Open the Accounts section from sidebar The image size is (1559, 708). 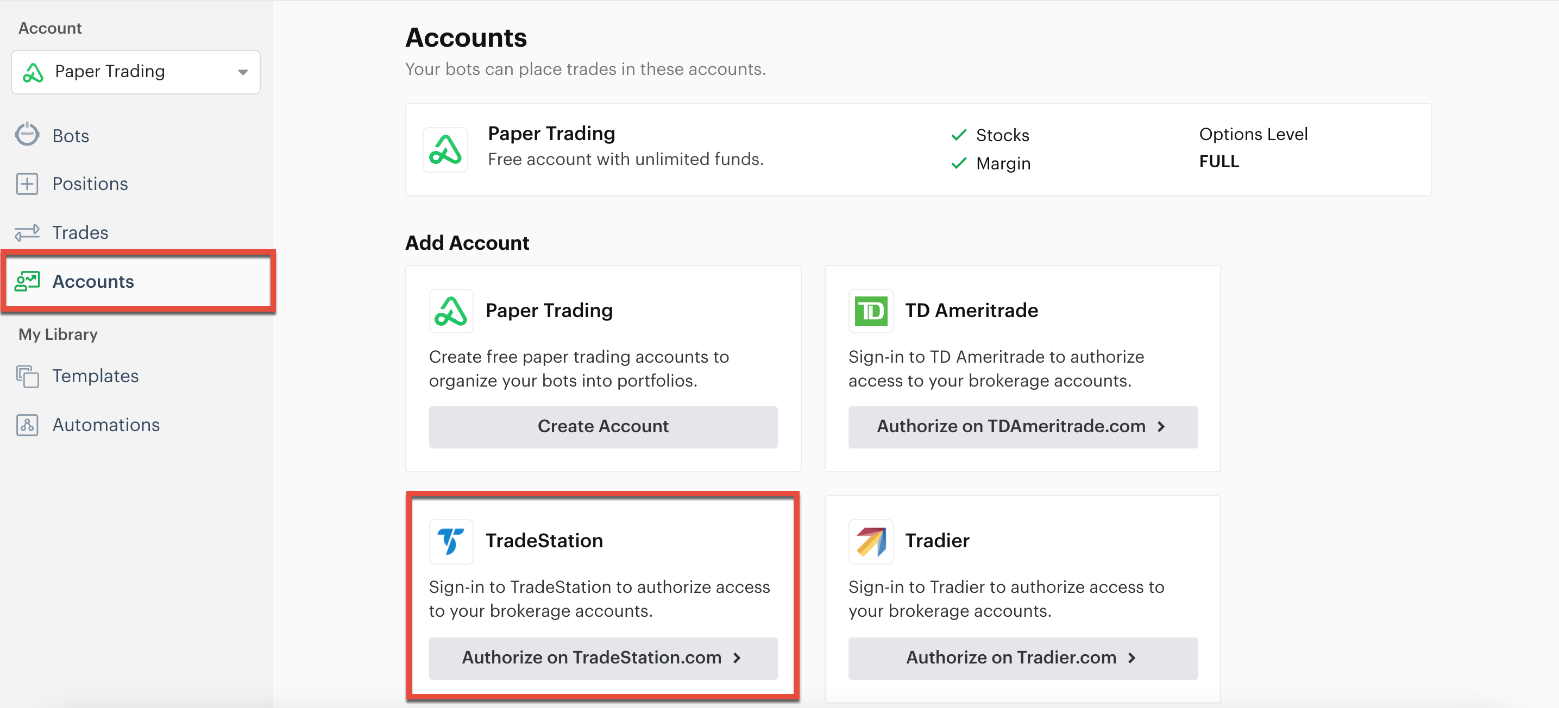[x=93, y=281]
